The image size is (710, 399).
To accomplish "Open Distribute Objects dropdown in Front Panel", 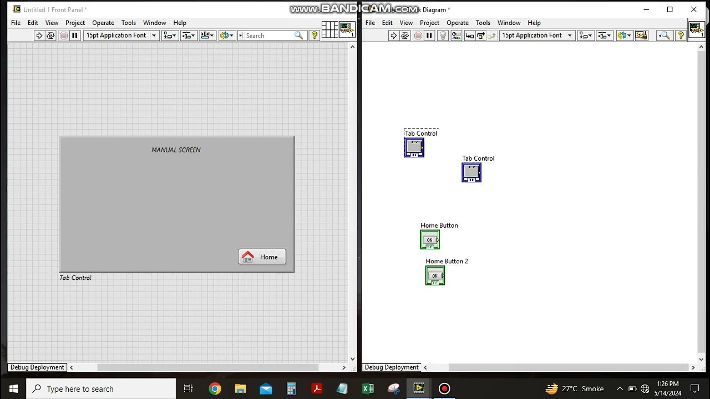I will click(188, 35).
